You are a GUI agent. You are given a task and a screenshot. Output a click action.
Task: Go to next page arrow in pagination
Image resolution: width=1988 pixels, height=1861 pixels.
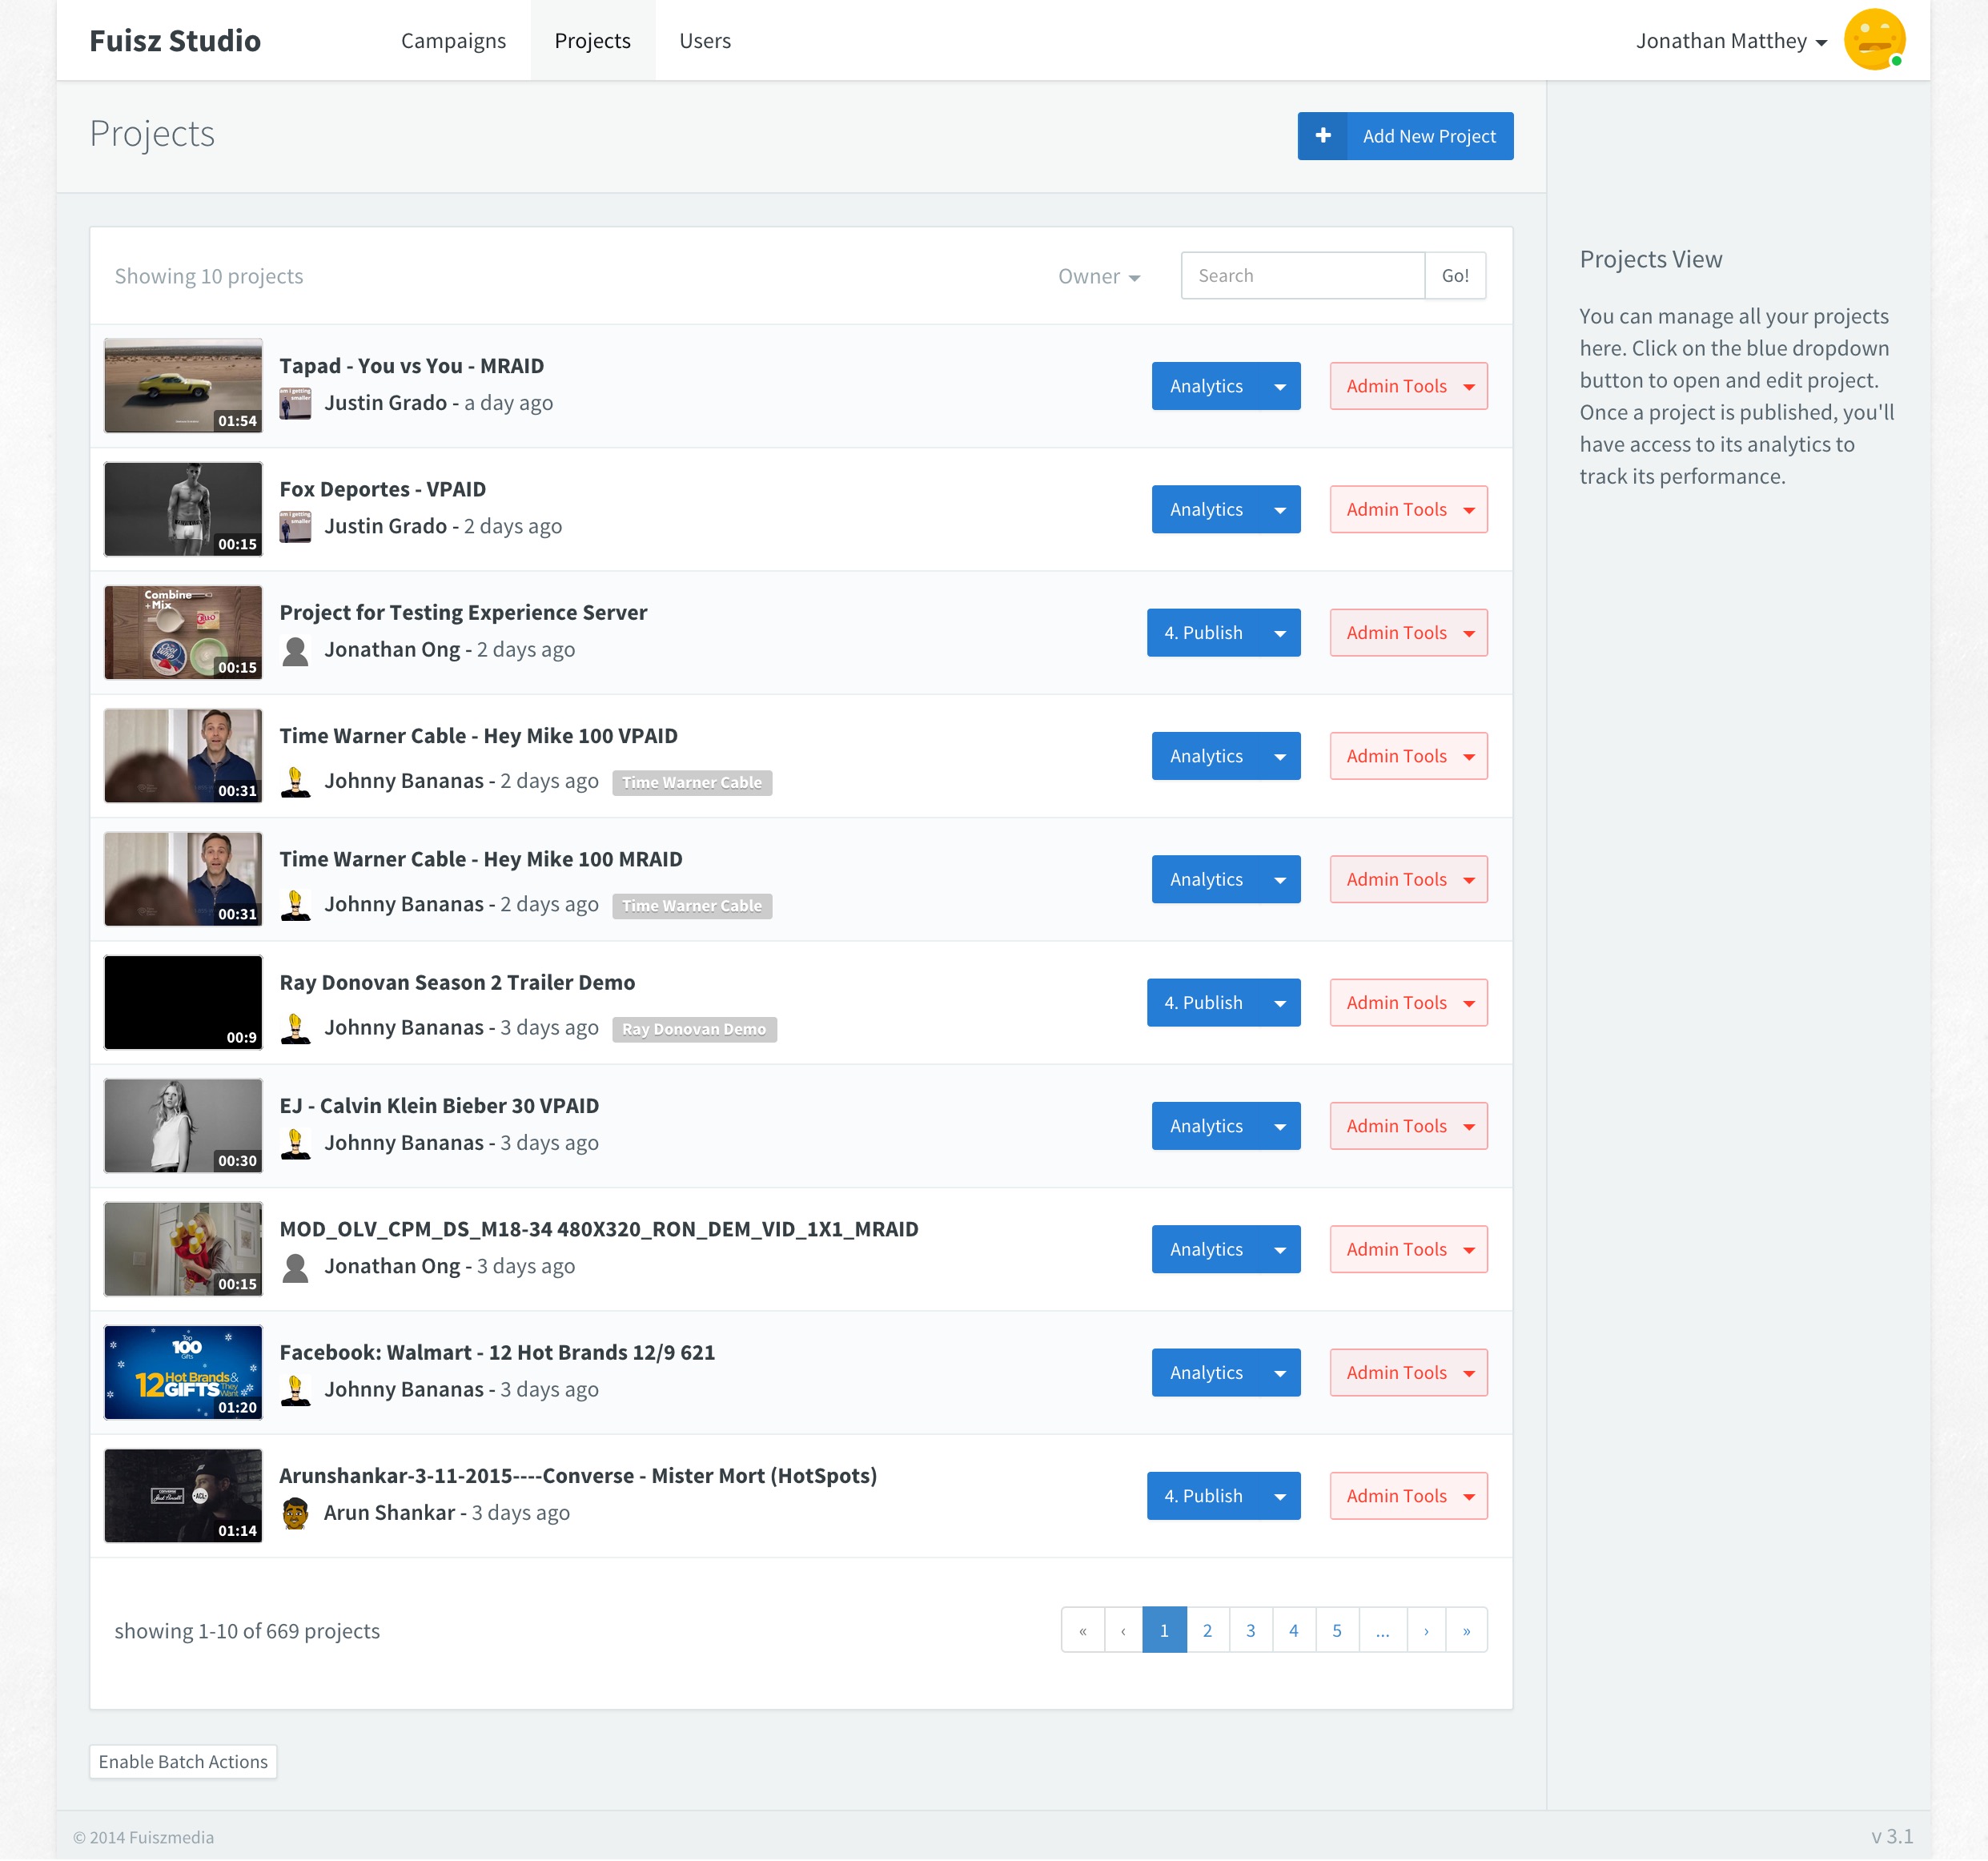coord(1425,1631)
